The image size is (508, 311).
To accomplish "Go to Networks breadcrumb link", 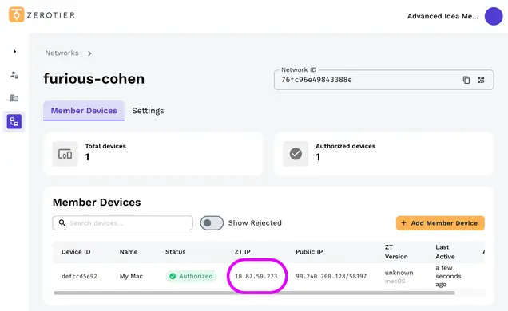I will click(62, 53).
